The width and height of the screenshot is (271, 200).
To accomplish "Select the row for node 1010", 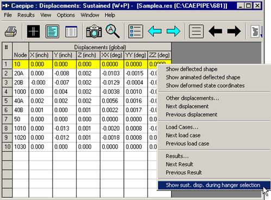I will 86,128.
